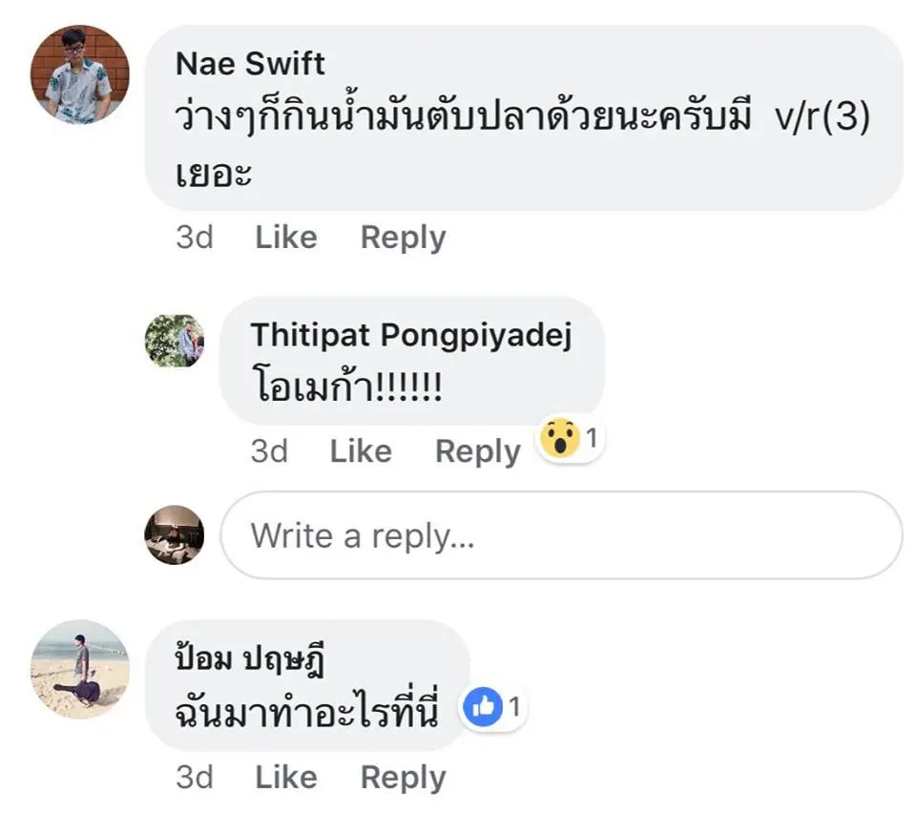Click the 3d timestamp under Nae Swift's comment
Image resolution: width=916 pixels, height=813 pixels.
click(195, 237)
